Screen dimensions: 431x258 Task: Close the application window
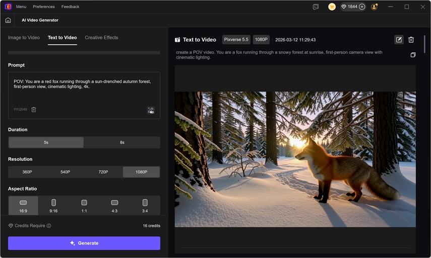[423, 7]
